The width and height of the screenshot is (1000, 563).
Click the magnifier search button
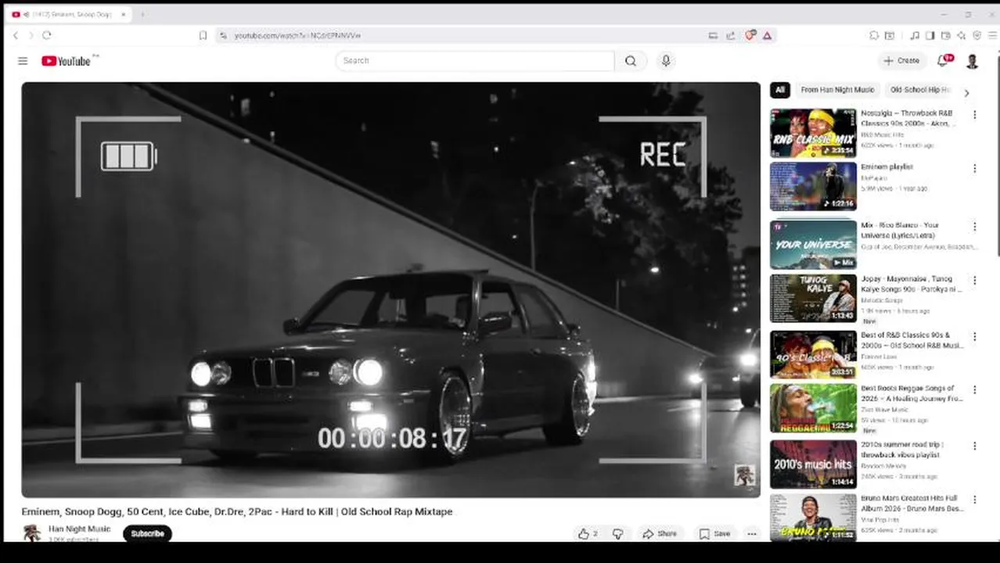pyautogui.click(x=631, y=61)
